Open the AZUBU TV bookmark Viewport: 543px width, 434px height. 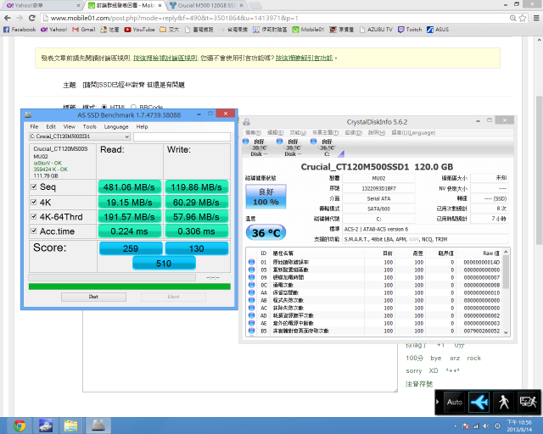376,30
